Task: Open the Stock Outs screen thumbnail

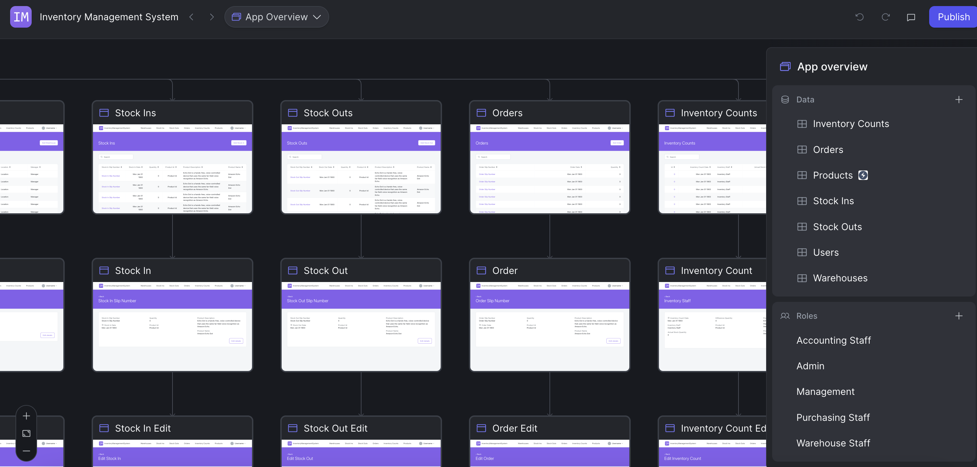Action: 361,169
